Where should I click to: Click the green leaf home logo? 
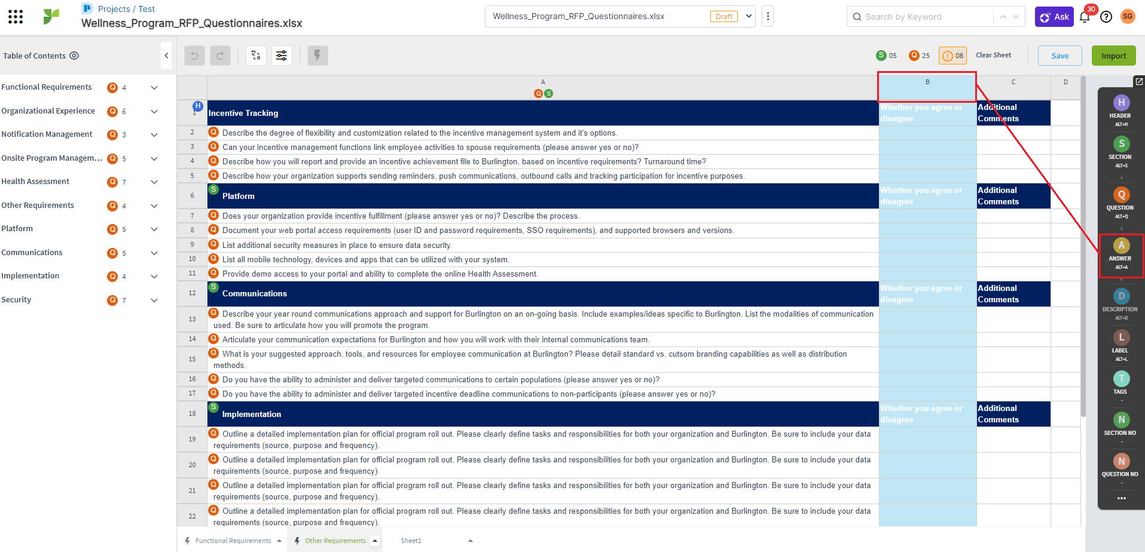coord(51,17)
